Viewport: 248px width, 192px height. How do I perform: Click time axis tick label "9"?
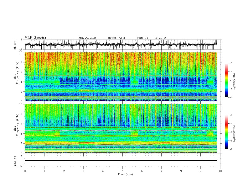click(200, 171)
